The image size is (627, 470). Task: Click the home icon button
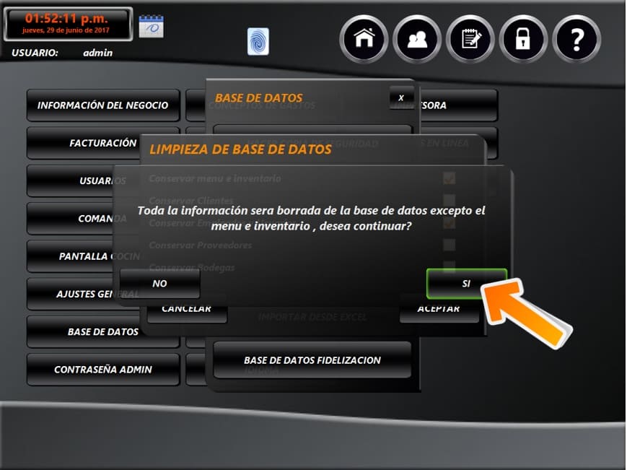tap(364, 39)
